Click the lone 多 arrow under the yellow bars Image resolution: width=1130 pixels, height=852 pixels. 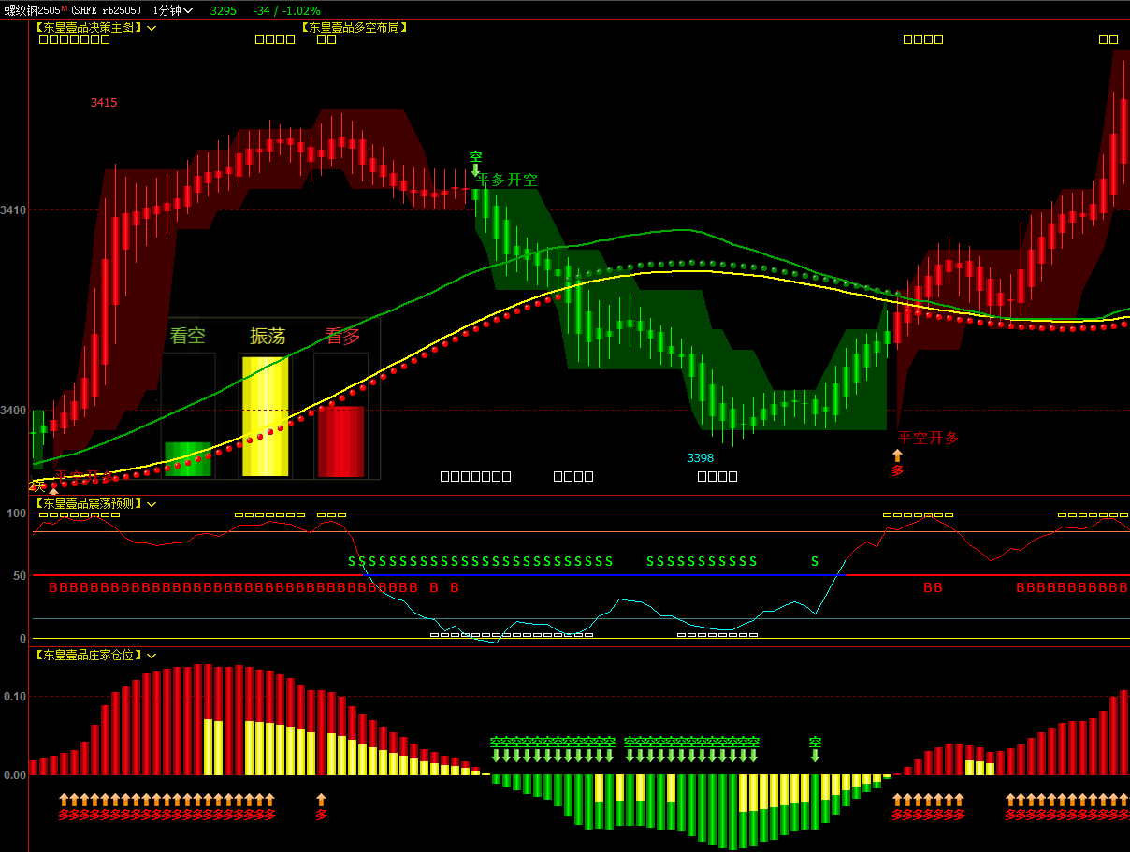click(x=321, y=806)
